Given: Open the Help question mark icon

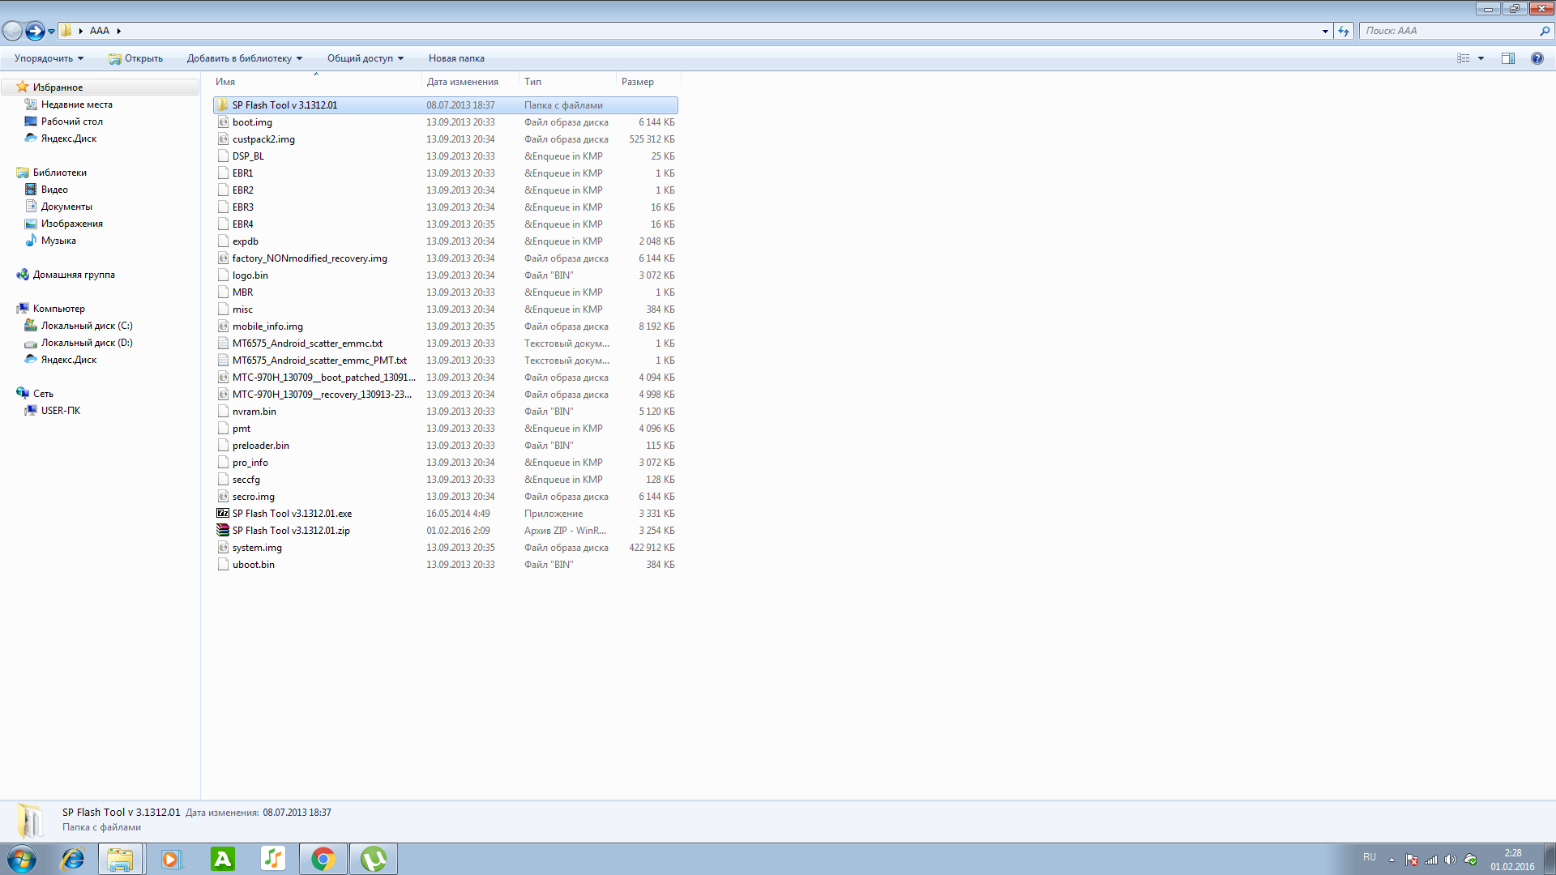Looking at the screenshot, I should 1537,58.
